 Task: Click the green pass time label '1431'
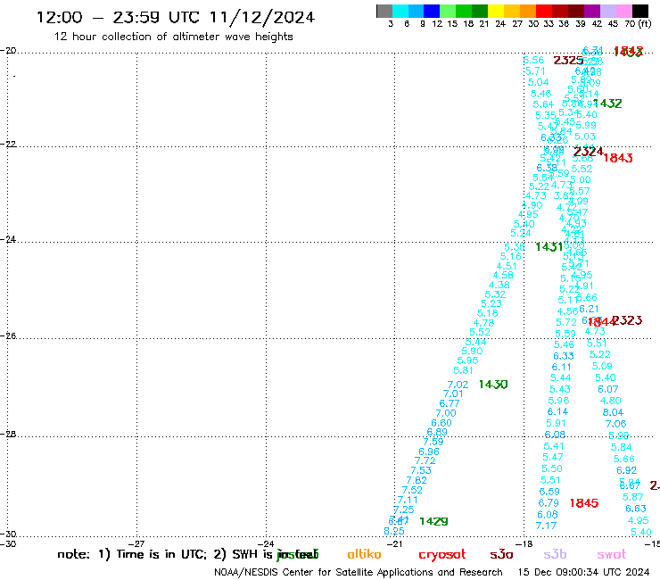click(549, 247)
